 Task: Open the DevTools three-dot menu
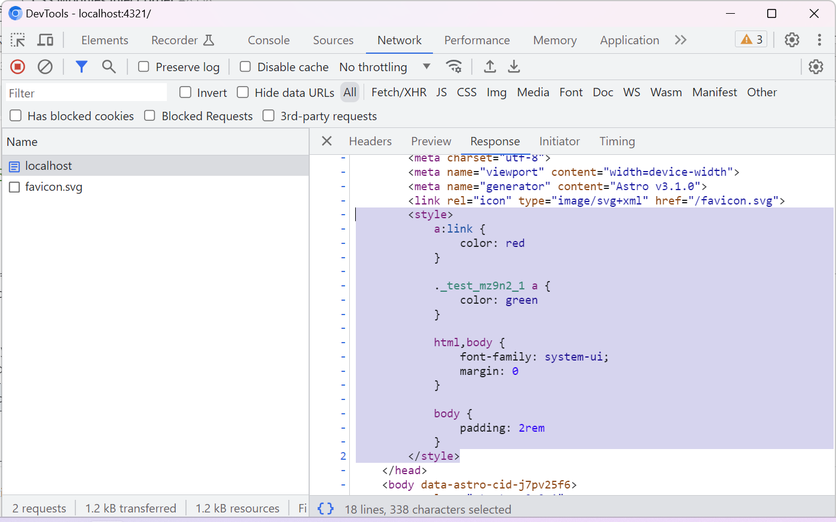819,40
